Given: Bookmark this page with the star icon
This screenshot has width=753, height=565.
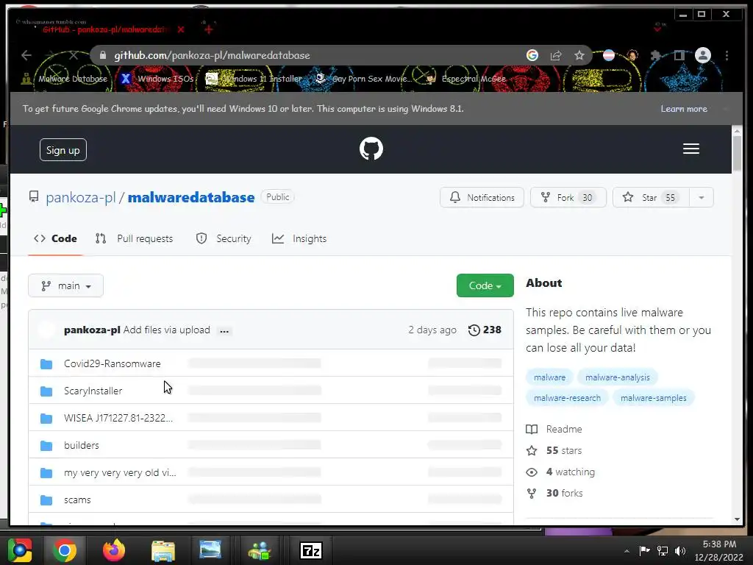Looking at the screenshot, I should pos(579,55).
